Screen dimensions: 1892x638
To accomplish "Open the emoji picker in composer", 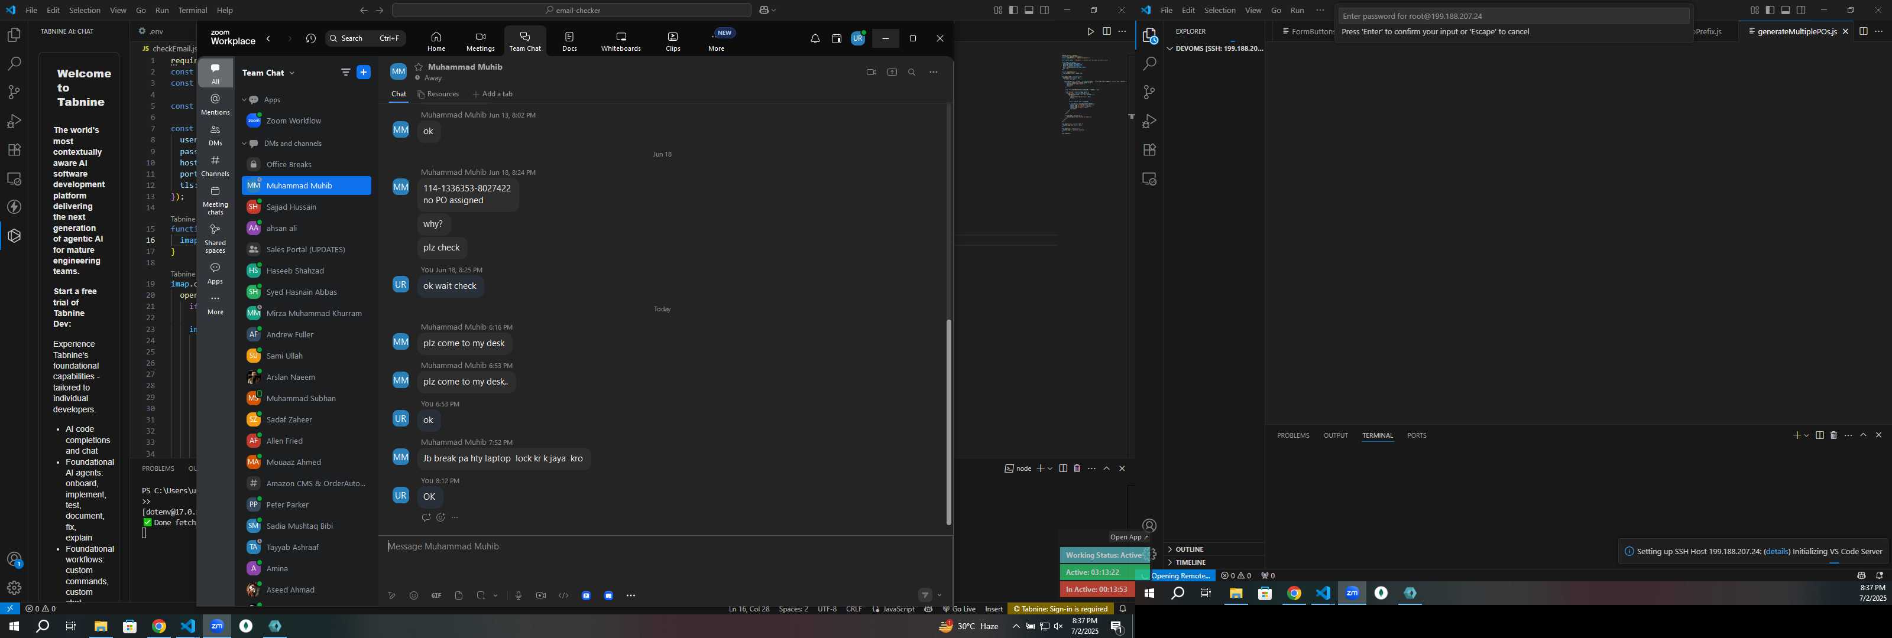I will 414,596.
